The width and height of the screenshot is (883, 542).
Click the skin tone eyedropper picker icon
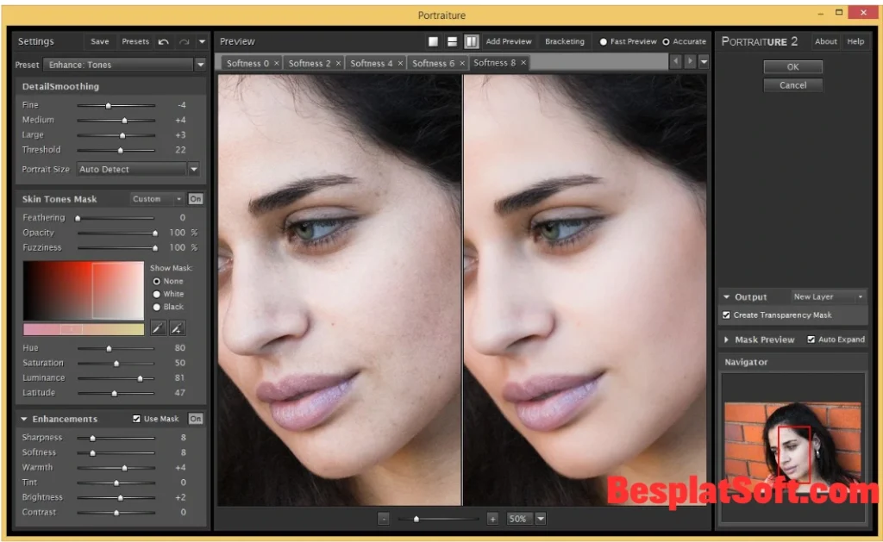(x=158, y=327)
